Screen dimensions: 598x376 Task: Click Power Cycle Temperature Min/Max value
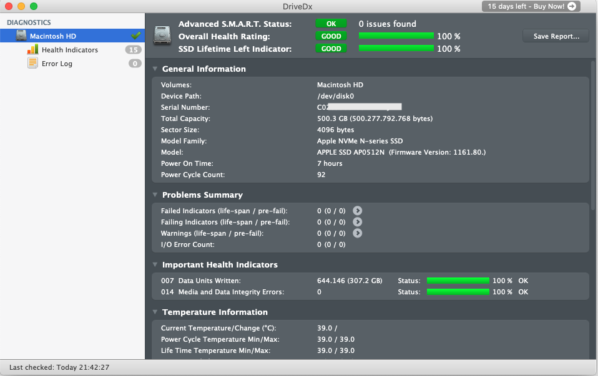336,339
